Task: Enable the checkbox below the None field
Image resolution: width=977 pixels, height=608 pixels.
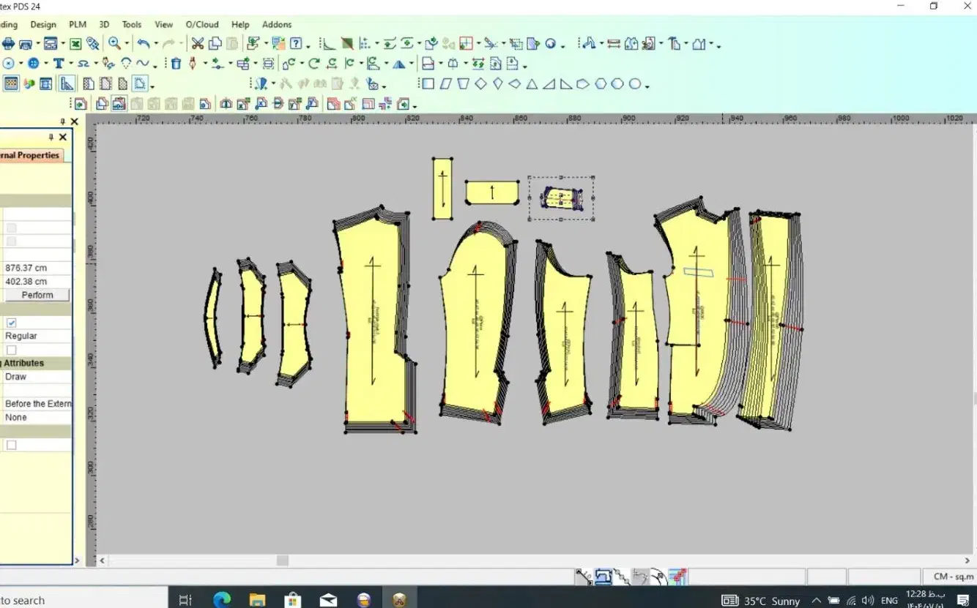Action: tap(12, 445)
